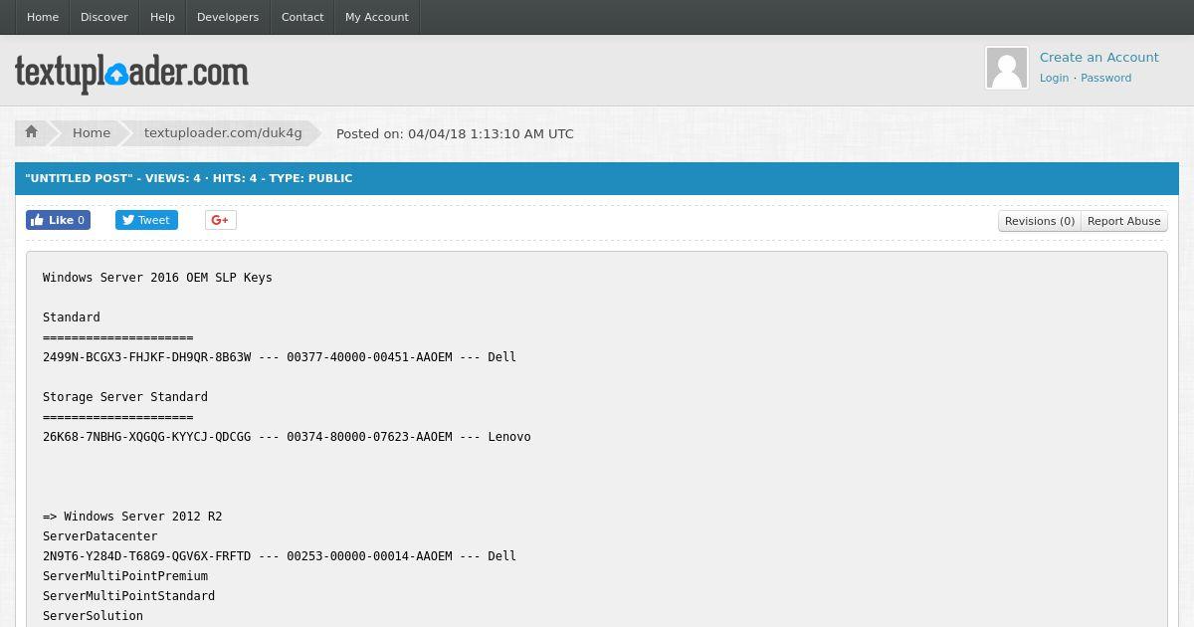Open the Help menu item
The image size is (1194, 627).
pyautogui.click(x=162, y=17)
